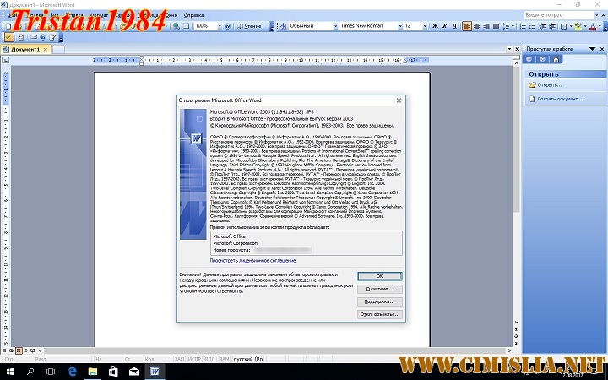608x380 pixels.
Task: Switch to the "Документ1" tab
Action: [x=25, y=49]
